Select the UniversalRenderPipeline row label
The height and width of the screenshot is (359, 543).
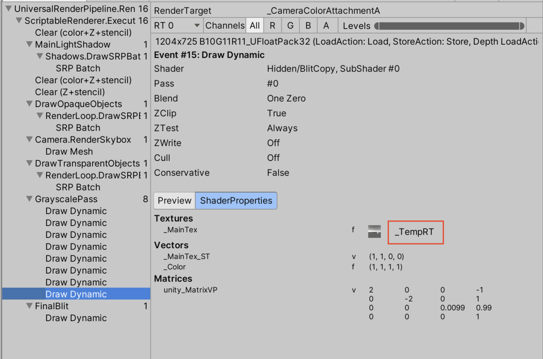pos(75,9)
